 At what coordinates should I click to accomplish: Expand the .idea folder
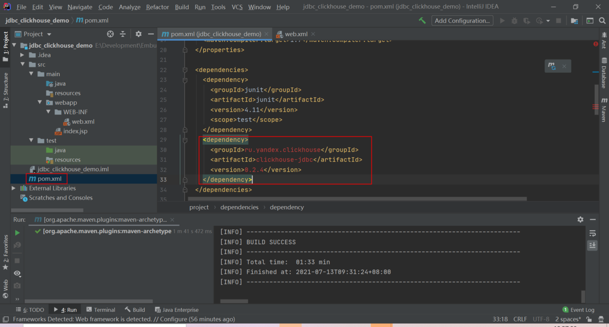(22, 55)
